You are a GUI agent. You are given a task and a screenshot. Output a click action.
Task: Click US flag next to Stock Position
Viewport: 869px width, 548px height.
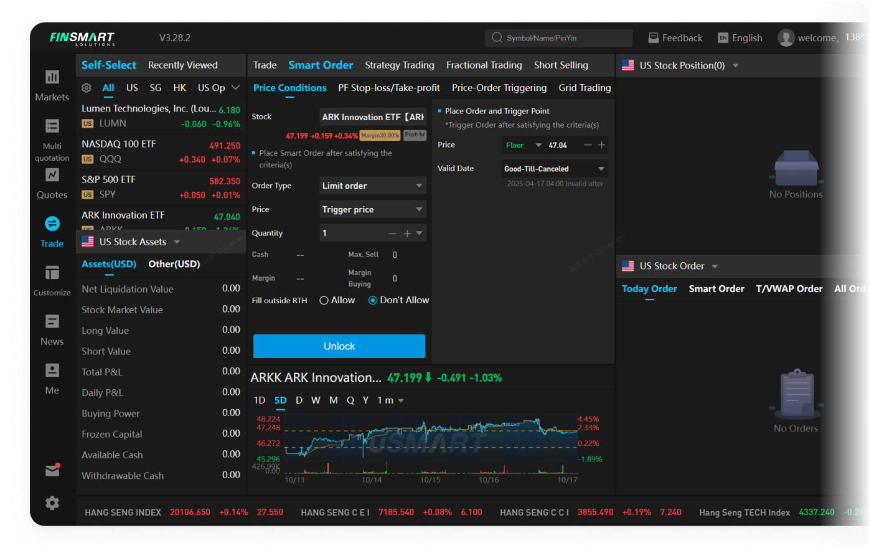[x=628, y=65]
